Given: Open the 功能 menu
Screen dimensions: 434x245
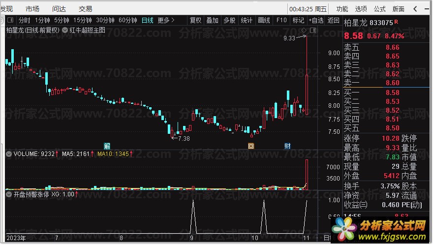Looking at the screenshot, I should tap(342, 9).
